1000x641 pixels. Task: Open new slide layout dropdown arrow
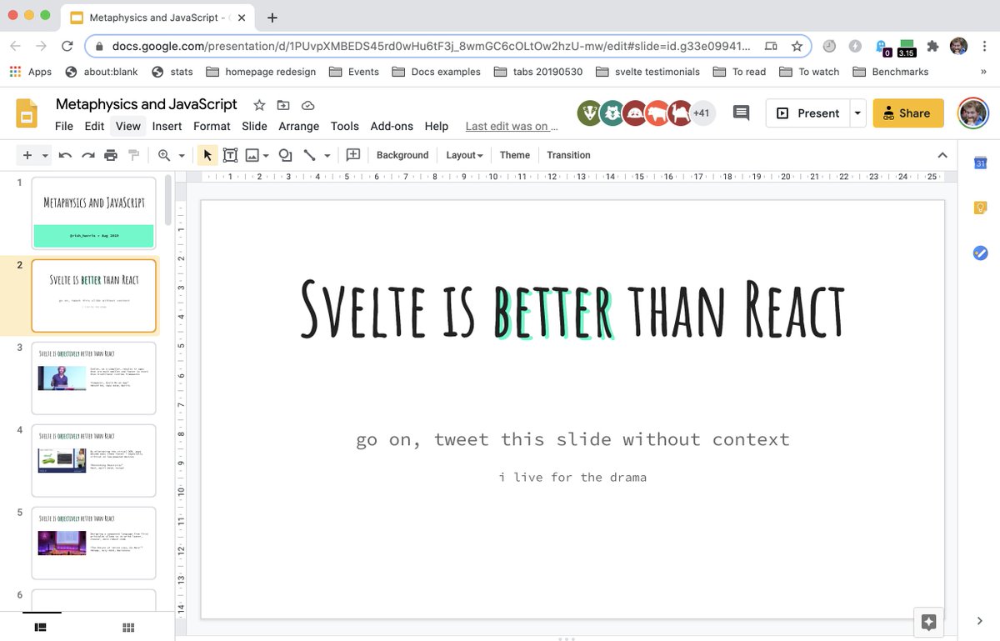[x=45, y=155]
